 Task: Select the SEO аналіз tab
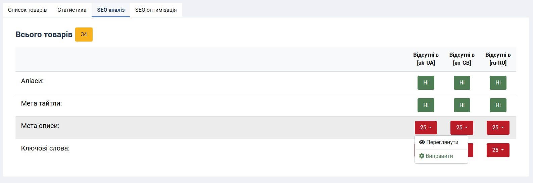click(x=111, y=10)
